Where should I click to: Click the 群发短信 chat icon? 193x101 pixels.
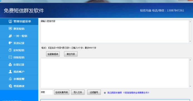click(x=10, y=29)
